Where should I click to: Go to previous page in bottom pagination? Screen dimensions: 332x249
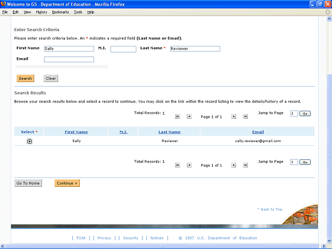tap(189, 165)
